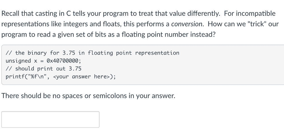Screen dimensions: 284x130
Task: Click the first code comment about binary
Action: point(92,53)
